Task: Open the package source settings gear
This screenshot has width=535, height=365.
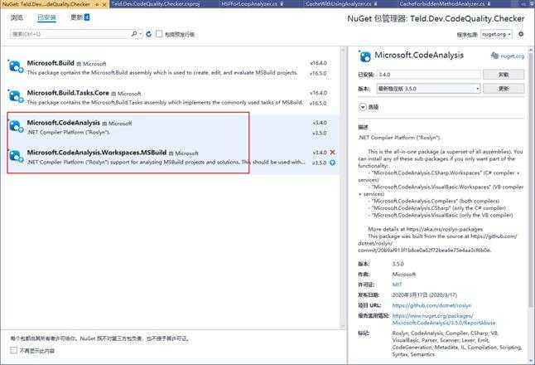Action: (521, 34)
